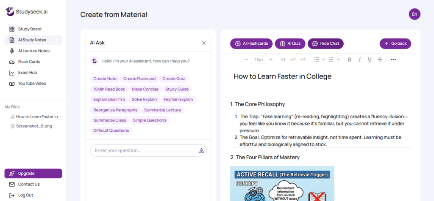434x201 pixels.
Task: Open the En language selector
Action: point(415,14)
